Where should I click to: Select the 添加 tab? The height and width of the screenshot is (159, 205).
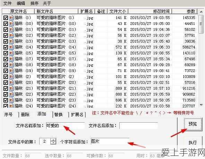pyautogui.click(x=42, y=114)
